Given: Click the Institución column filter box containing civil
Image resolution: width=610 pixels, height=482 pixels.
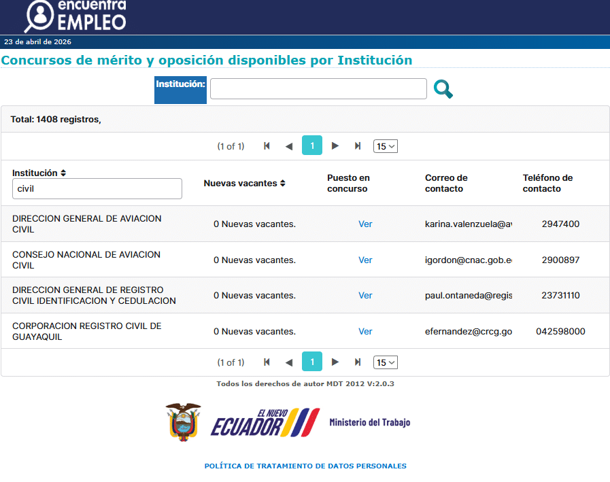Looking at the screenshot, I should tap(97, 189).
